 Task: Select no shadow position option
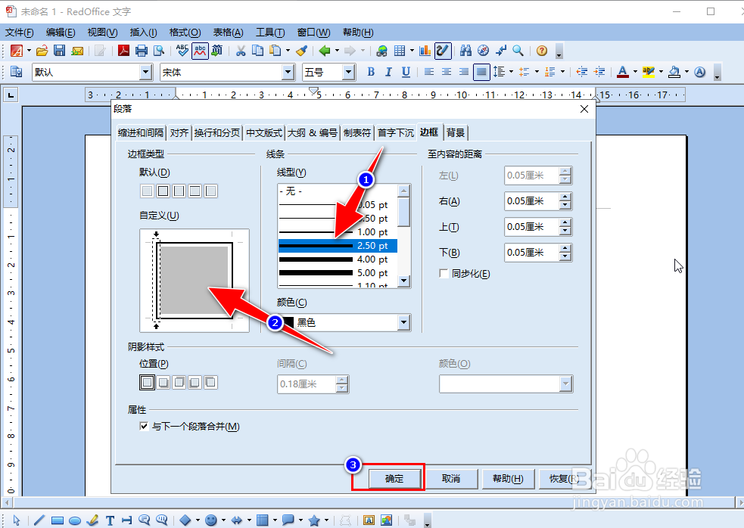click(x=147, y=382)
